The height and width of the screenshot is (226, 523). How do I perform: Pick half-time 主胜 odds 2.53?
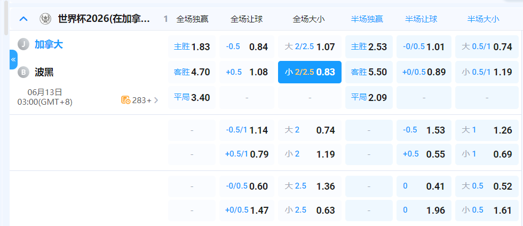point(369,46)
